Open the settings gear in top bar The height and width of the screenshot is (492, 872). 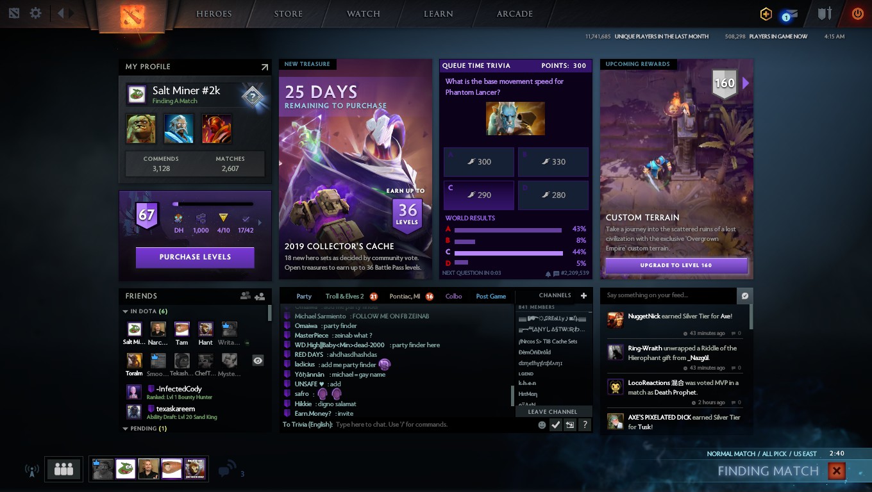(x=36, y=13)
